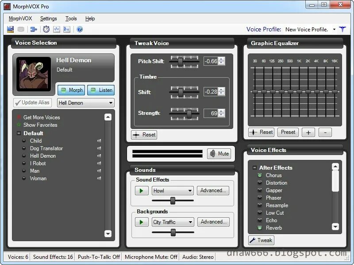Open the Voice Profile dropdown
Screen dimensions: 354x265
click(334, 30)
